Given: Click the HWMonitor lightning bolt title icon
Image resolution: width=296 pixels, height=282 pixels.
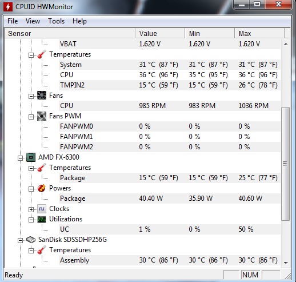Looking at the screenshot, I should (8, 7).
